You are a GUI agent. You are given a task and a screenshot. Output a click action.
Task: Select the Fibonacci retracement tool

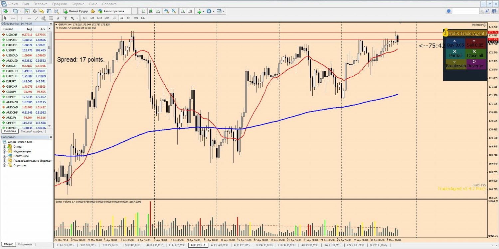(51, 18)
